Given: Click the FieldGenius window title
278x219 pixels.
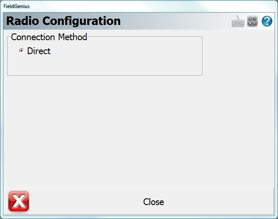Looking at the screenshot, I should [17, 6].
